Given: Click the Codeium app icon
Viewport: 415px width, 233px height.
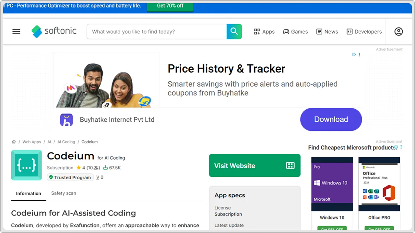Looking at the screenshot, I should [x=27, y=165].
